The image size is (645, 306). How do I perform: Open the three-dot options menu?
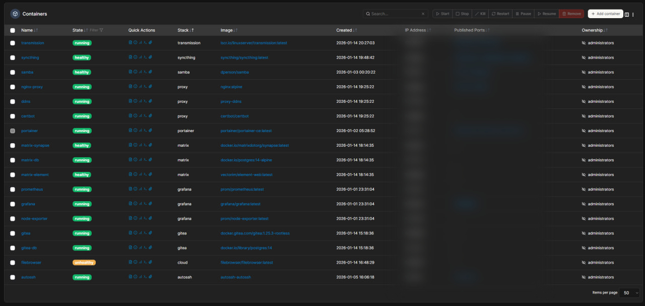[633, 15]
